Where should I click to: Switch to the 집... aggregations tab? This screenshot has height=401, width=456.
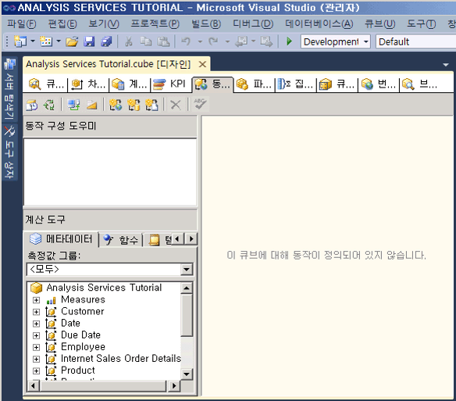(x=296, y=84)
